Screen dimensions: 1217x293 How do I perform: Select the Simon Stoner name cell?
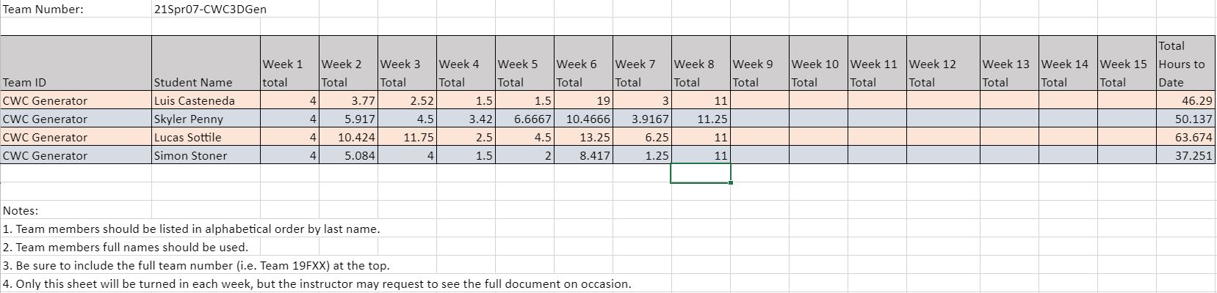pyautogui.click(x=206, y=155)
